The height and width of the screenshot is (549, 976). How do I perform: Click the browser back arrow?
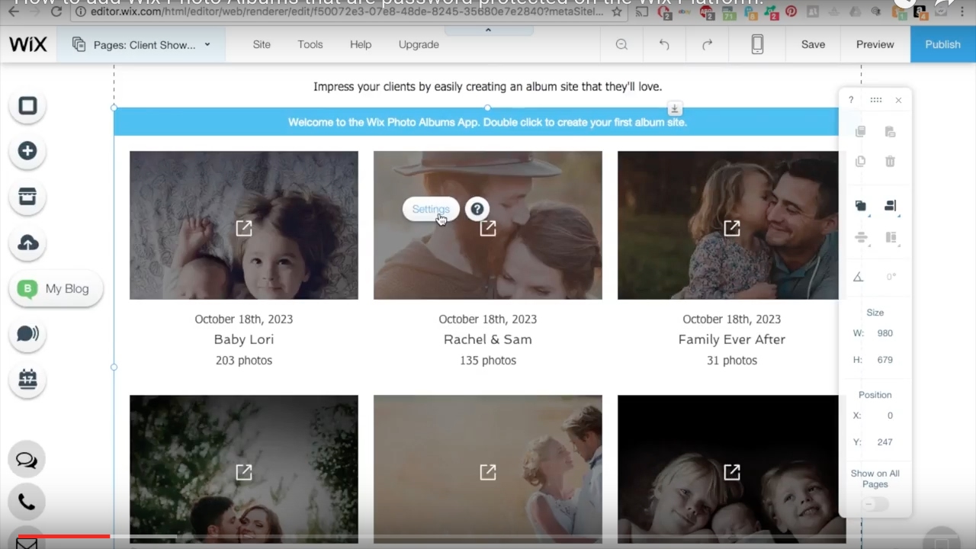(x=14, y=11)
